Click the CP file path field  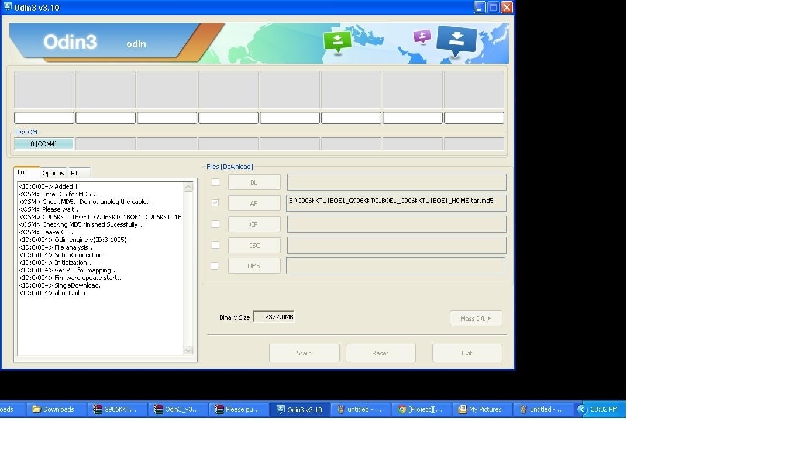(x=397, y=224)
